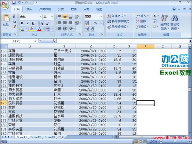Open 查找和选择 find and select

(175, 22)
